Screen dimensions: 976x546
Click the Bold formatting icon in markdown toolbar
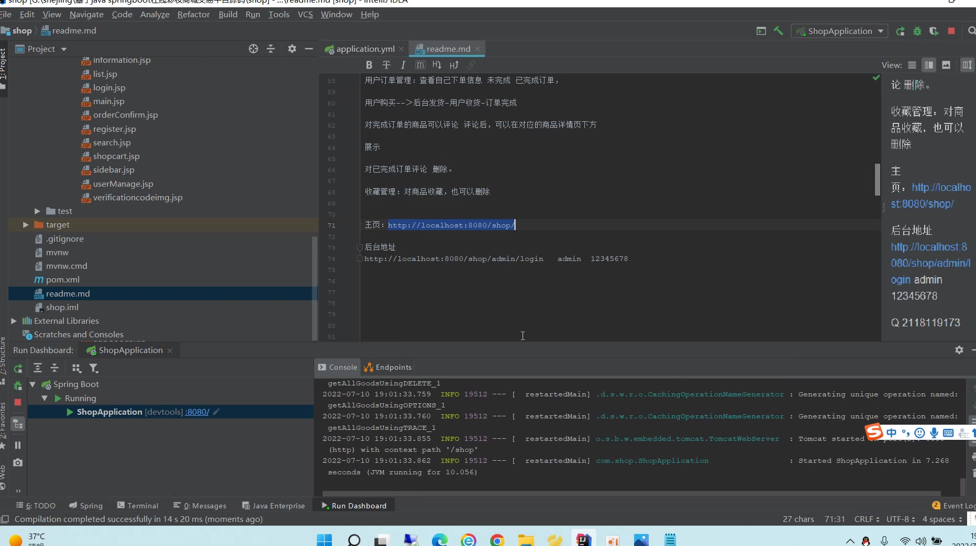(369, 65)
